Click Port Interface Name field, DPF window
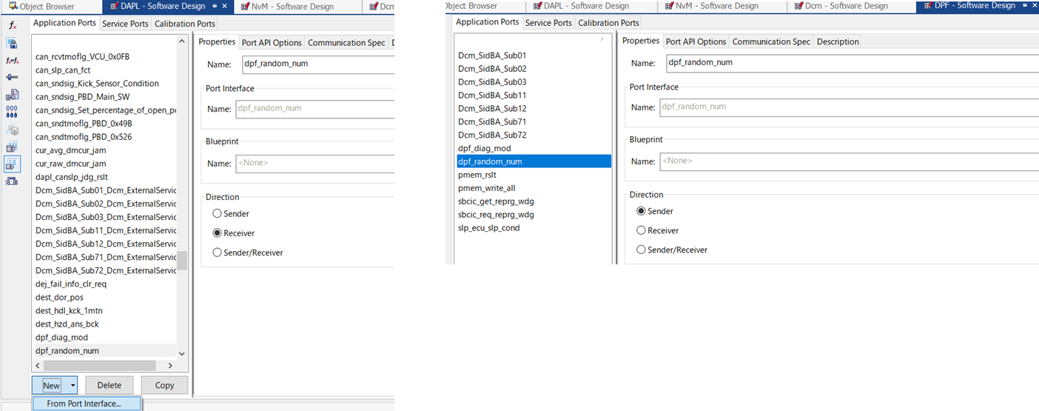1039x411 pixels. pyautogui.click(x=848, y=107)
